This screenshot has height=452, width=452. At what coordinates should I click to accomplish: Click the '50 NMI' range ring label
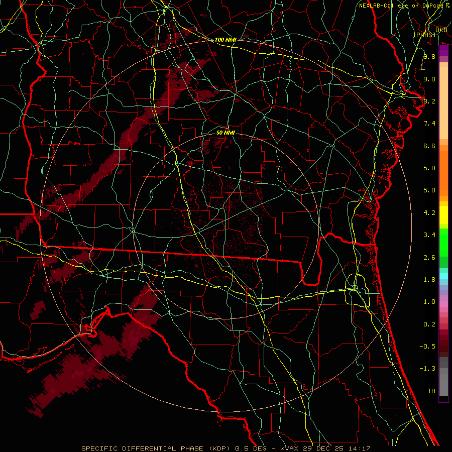tap(225, 133)
